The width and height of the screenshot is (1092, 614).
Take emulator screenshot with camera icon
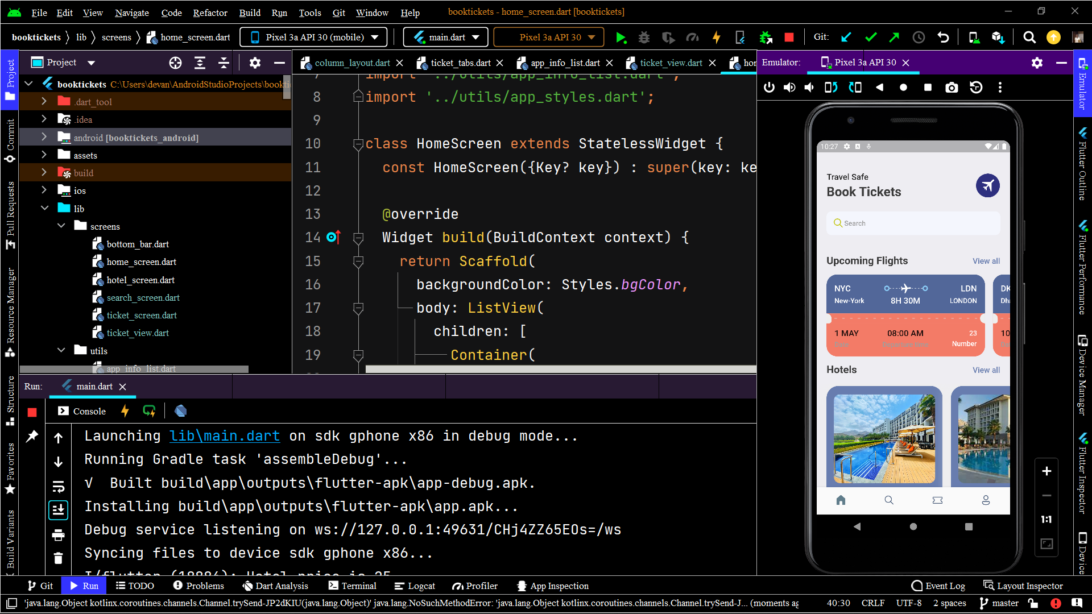(952, 88)
